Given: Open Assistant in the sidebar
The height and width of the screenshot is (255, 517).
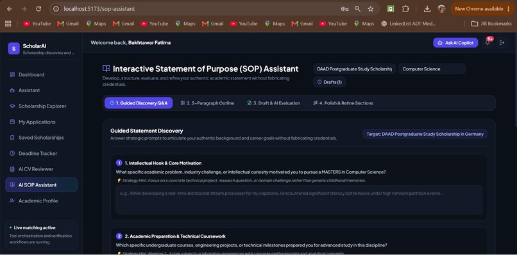Looking at the screenshot, I should click(x=41, y=90).
